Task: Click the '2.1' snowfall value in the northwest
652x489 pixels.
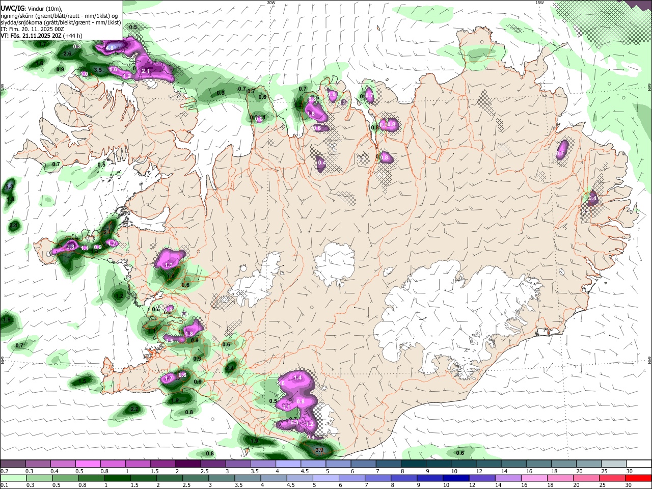Action: pyautogui.click(x=145, y=71)
